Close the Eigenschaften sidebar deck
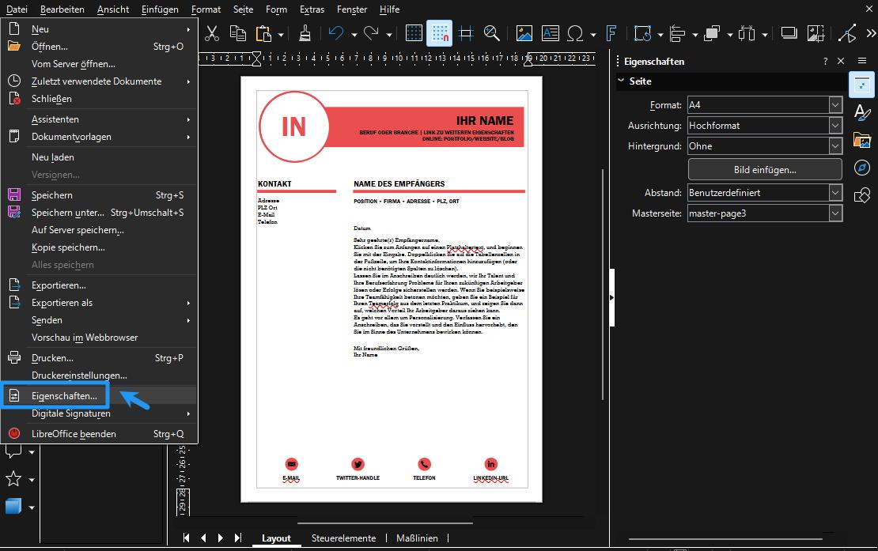The image size is (878, 551). [841, 61]
